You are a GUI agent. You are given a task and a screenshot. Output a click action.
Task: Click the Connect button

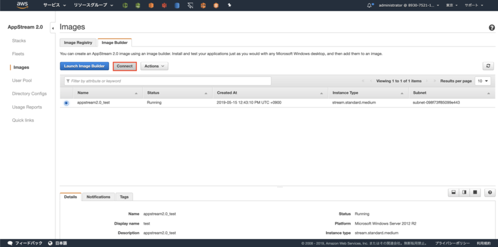[x=125, y=66]
